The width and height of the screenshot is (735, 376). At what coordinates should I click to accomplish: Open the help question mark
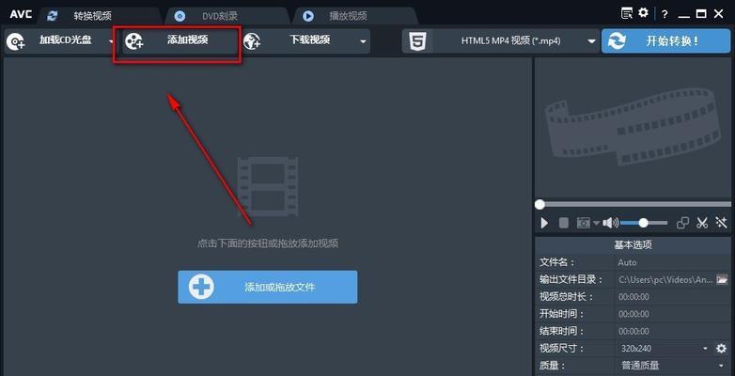pyautogui.click(x=665, y=14)
